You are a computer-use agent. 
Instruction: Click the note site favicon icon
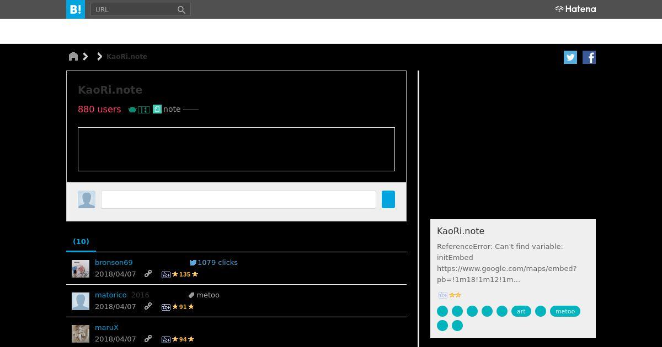pos(157,109)
